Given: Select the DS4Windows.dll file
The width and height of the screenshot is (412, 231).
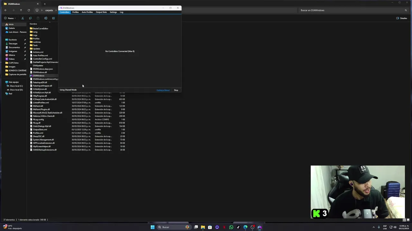Looking at the screenshot, I should pyautogui.click(x=40, y=72).
